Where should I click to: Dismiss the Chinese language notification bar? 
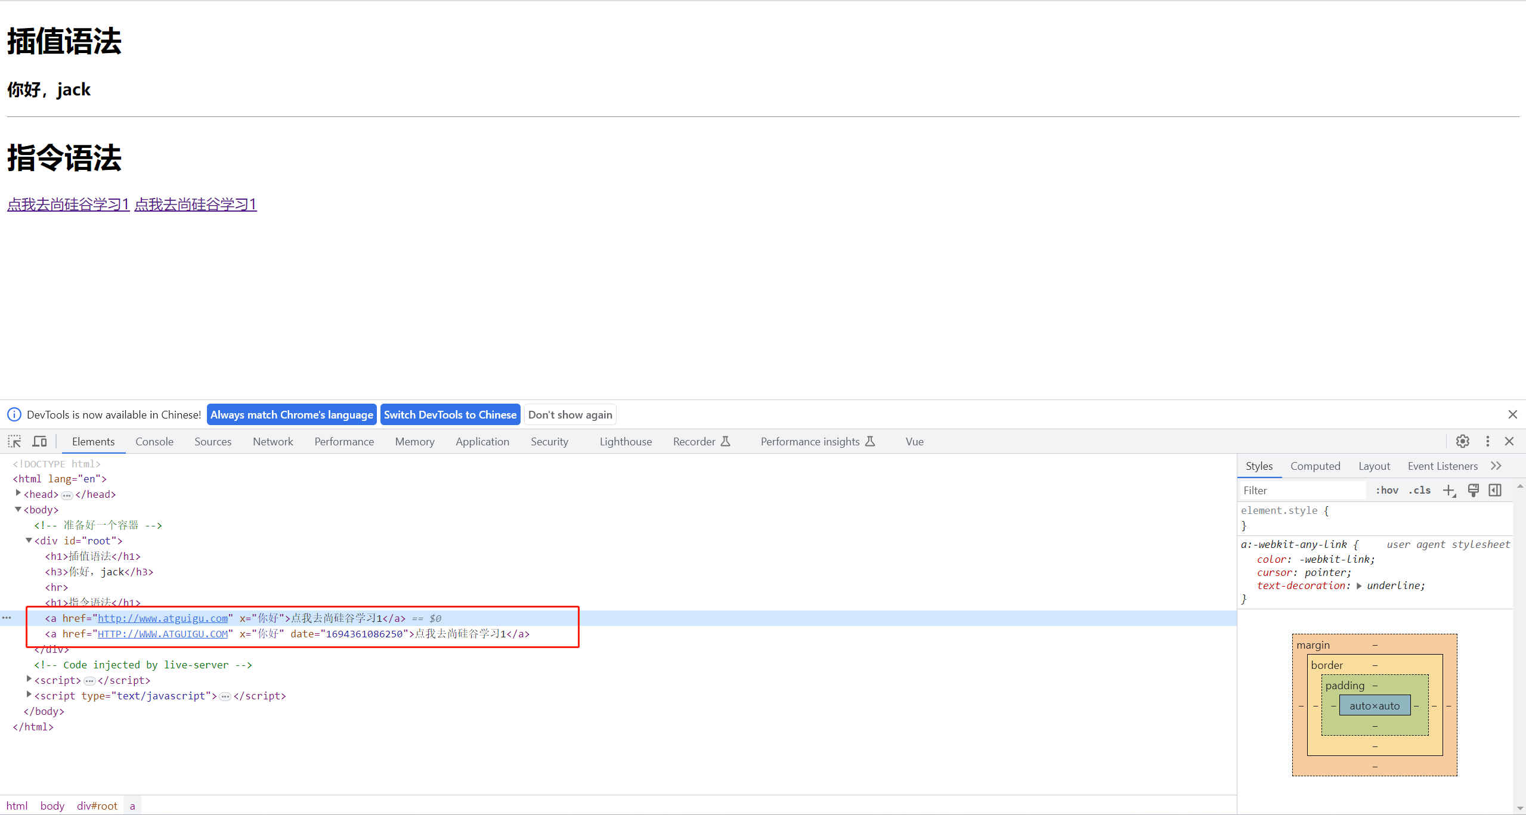1513,414
